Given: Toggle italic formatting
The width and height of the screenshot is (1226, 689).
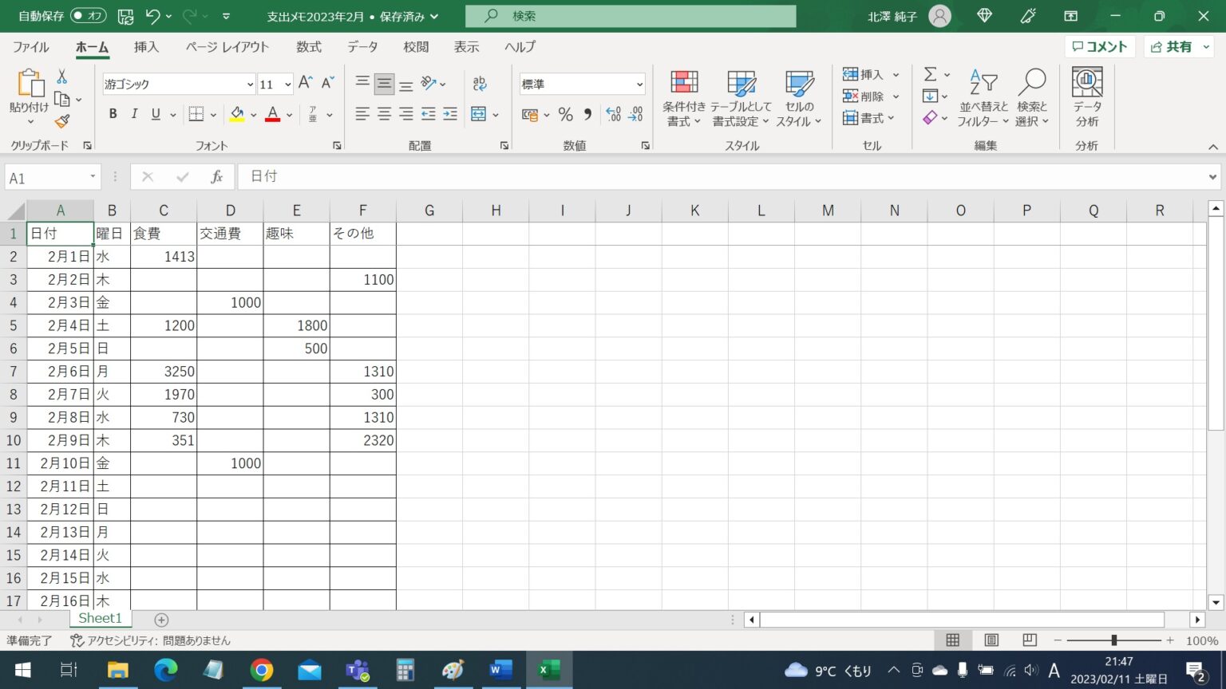Looking at the screenshot, I should pos(134,115).
